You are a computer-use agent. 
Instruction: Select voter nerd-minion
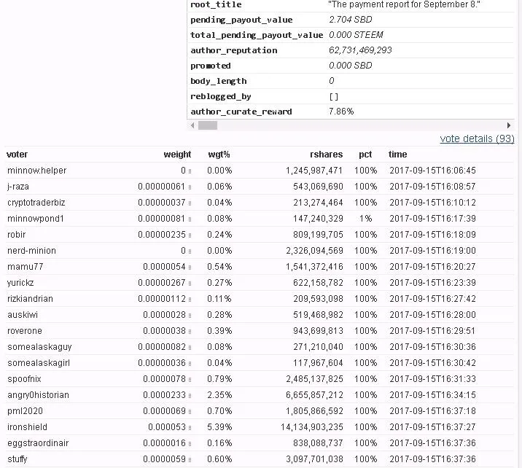(31, 251)
